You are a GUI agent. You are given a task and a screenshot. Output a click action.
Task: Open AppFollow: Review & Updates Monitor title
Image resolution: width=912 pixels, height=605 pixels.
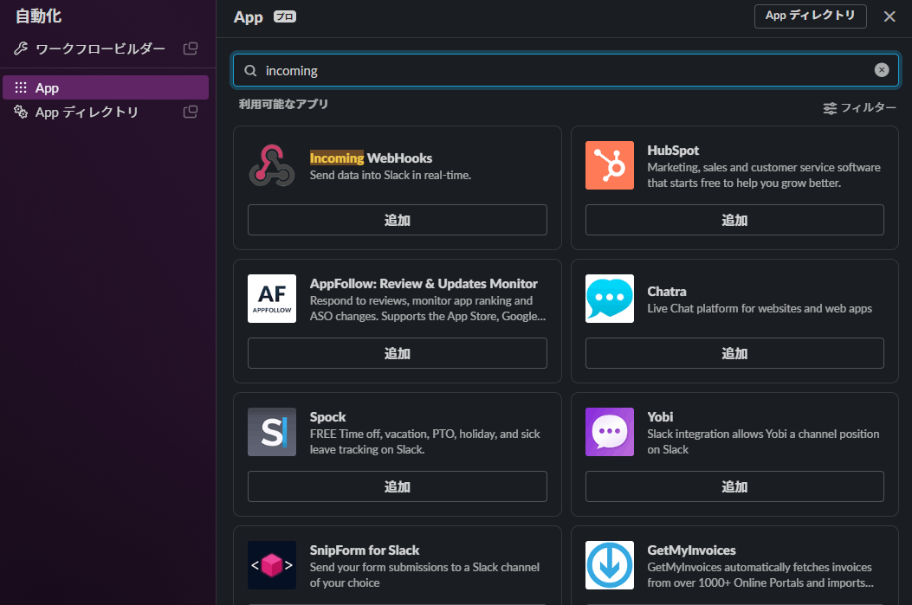click(x=424, y=284)
